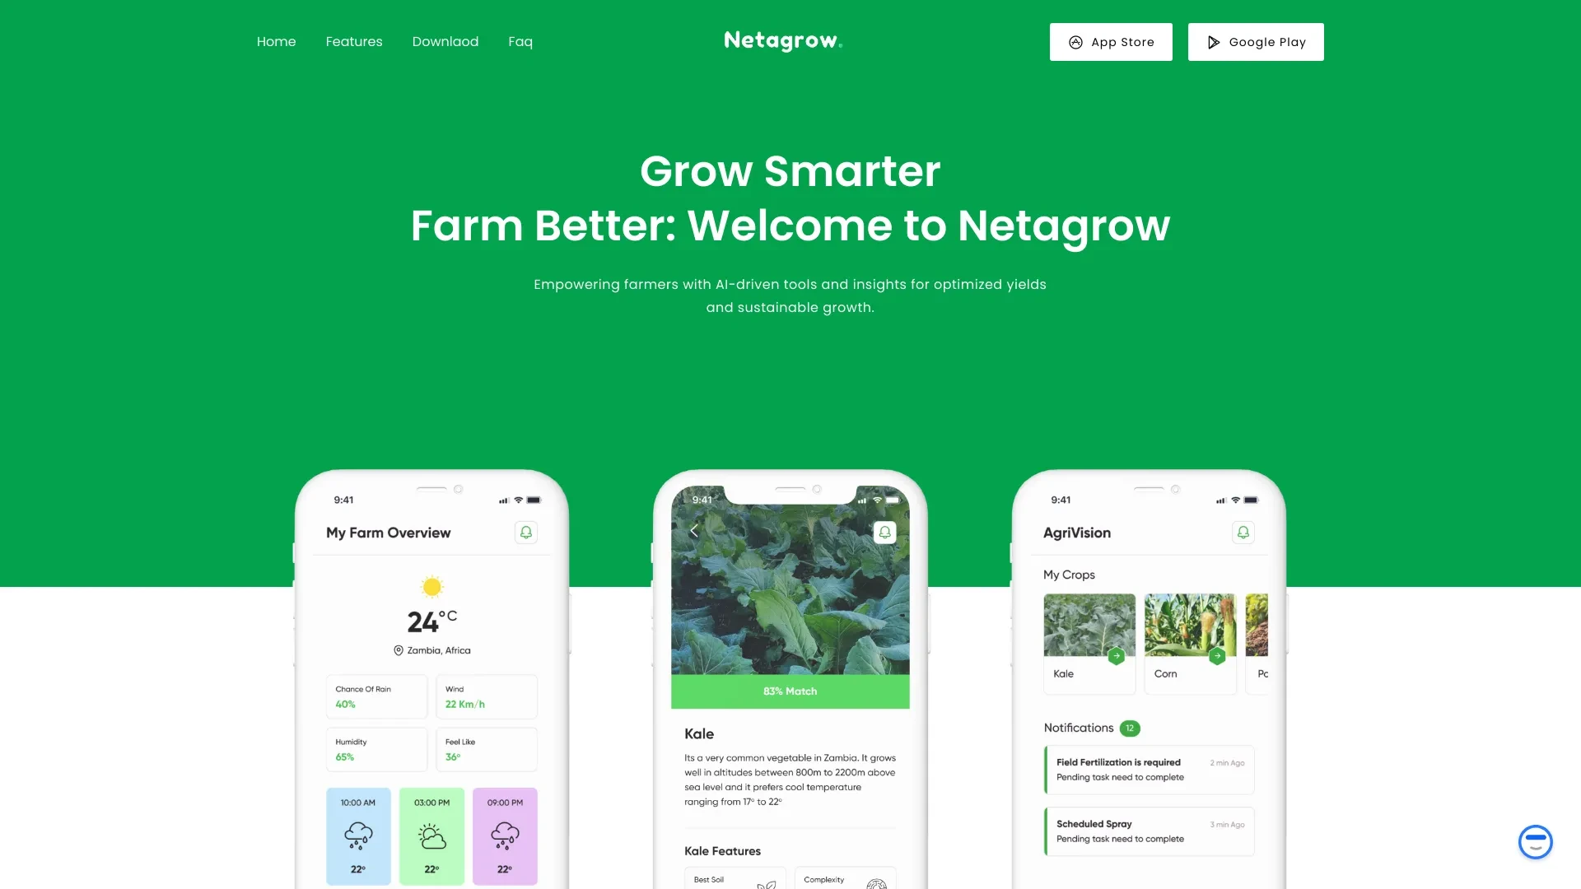Click the 83% Match indicator on Kale screen

click(790, 691)
